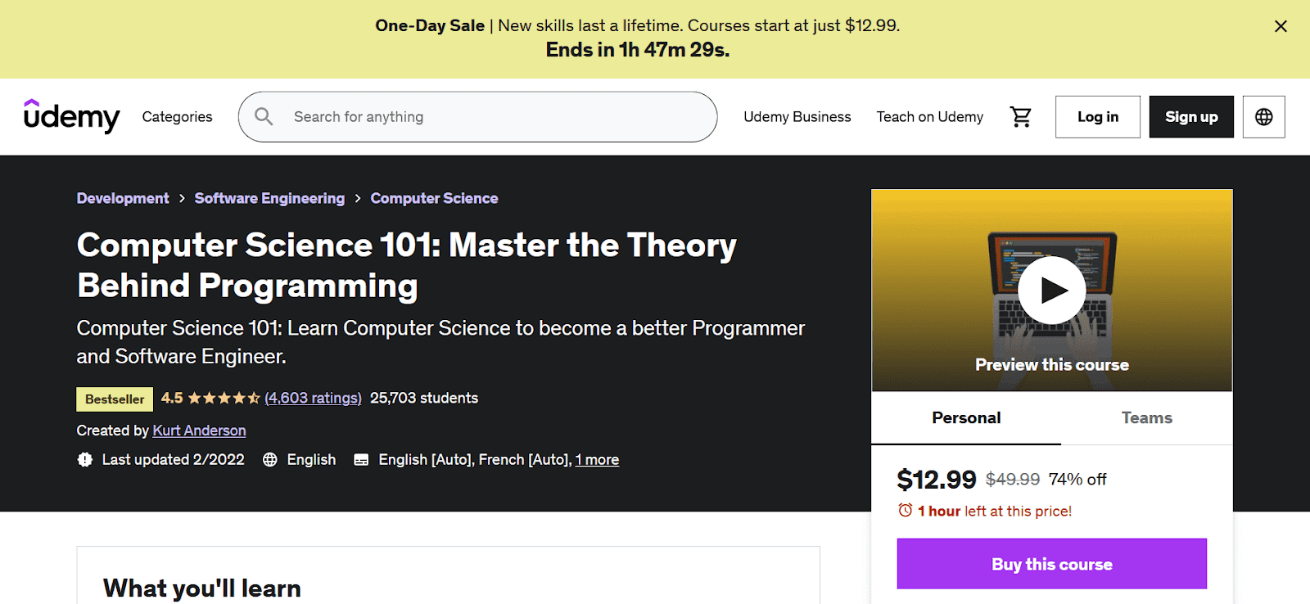This screenshot has width=1310, height=604.
Task: Click the clock icon beside the price countdown
Action: point(904,510)
